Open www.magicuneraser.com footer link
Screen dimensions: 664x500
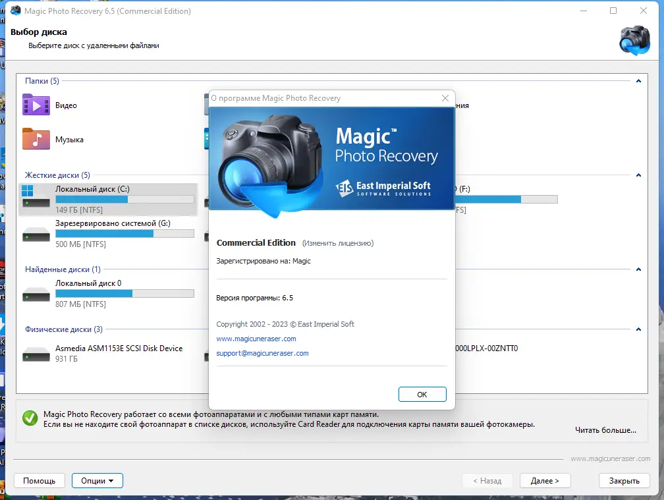pos(610,458)
